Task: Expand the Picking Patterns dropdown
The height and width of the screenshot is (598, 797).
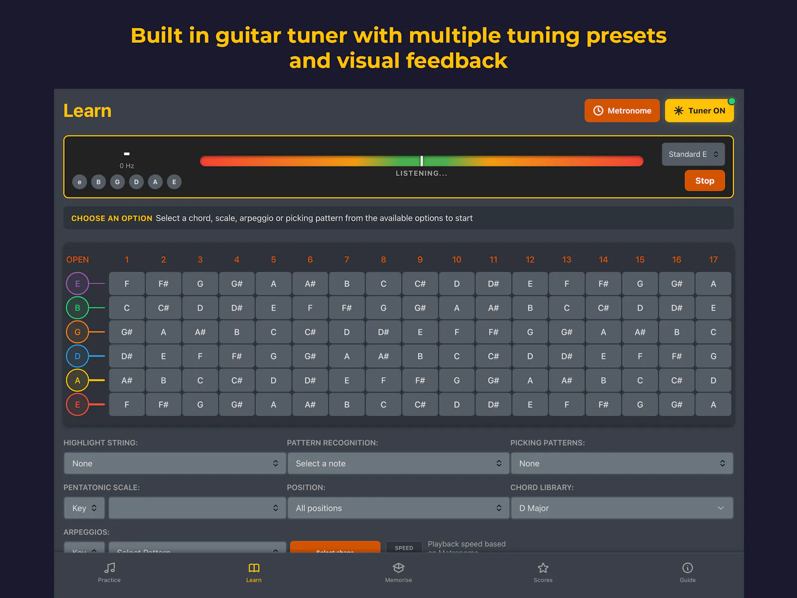Action: (x=622, y=463)
